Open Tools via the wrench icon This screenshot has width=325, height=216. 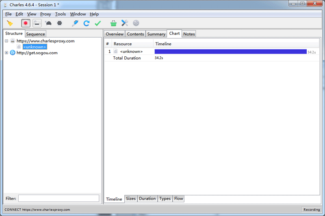(125, 23)
